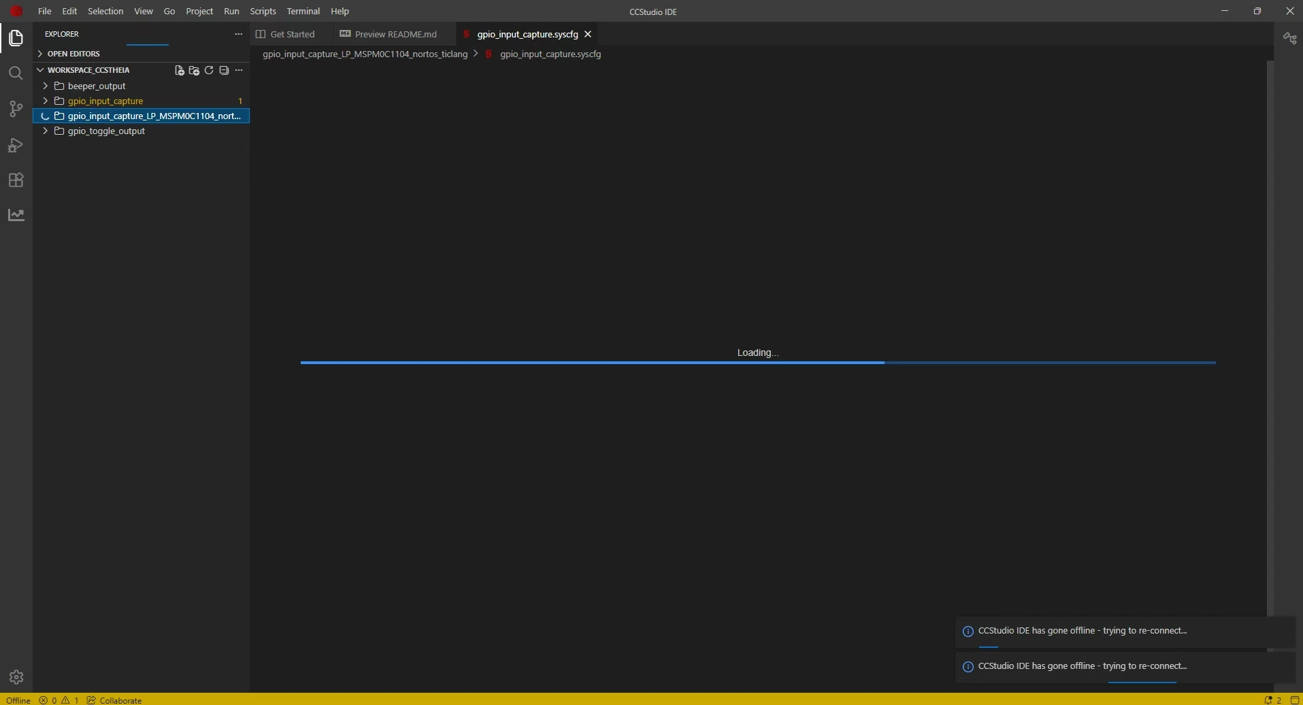Screen dimensions: 1303x705
Task: Open the Source Control view
Action: tap(16, 109)
